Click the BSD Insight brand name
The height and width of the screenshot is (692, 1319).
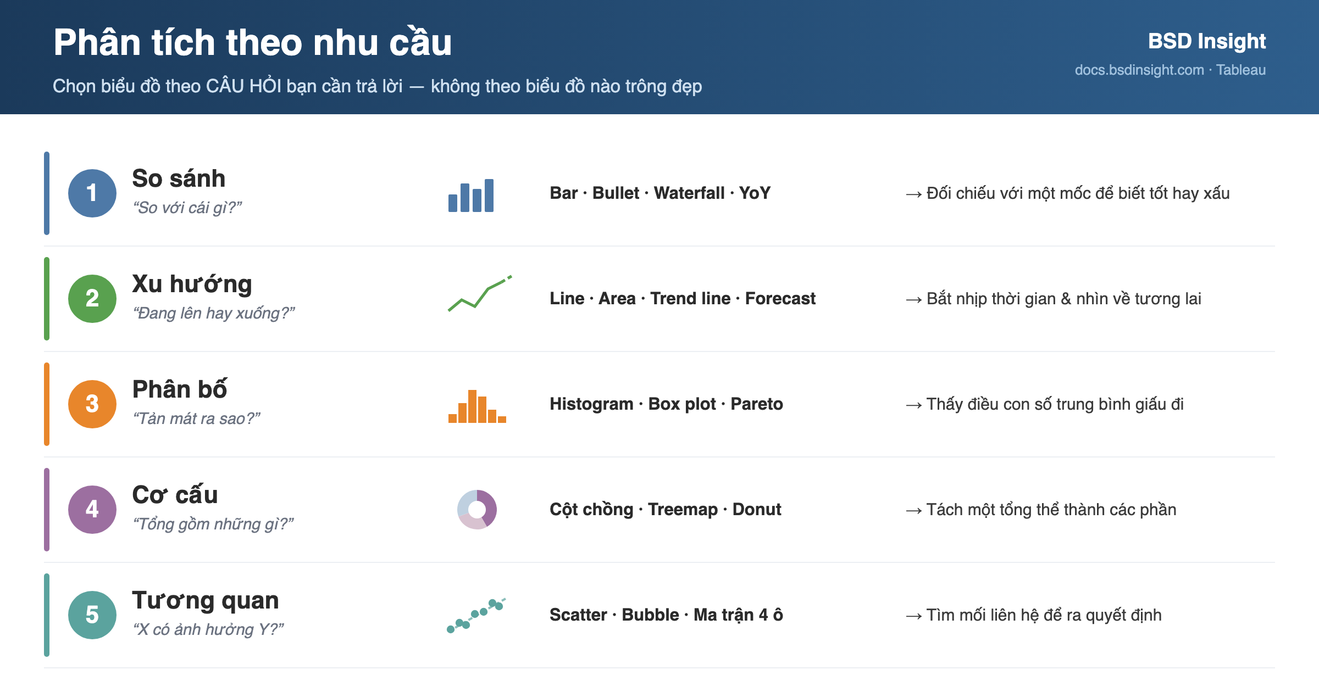(1207, 41)
